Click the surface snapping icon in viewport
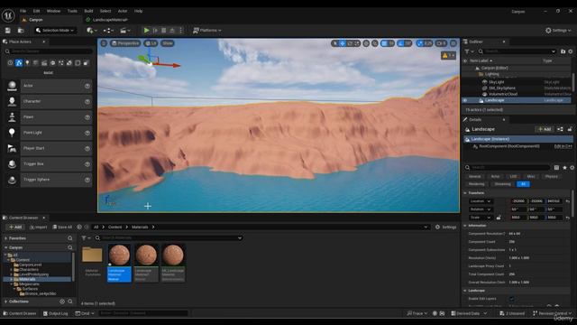 point(375,43)
